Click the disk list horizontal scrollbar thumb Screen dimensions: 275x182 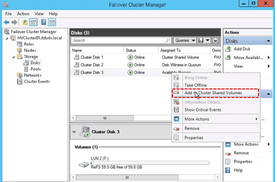click(x=105, y=118)
